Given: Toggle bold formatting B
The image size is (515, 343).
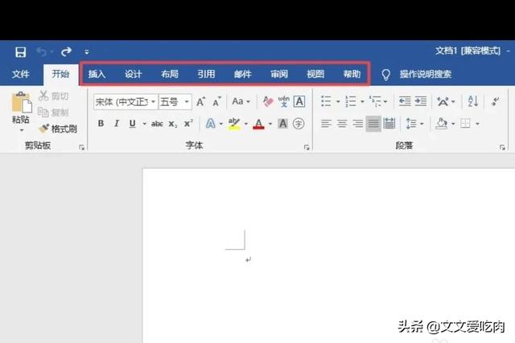Looking at the screenshot, I should point(101,124).
